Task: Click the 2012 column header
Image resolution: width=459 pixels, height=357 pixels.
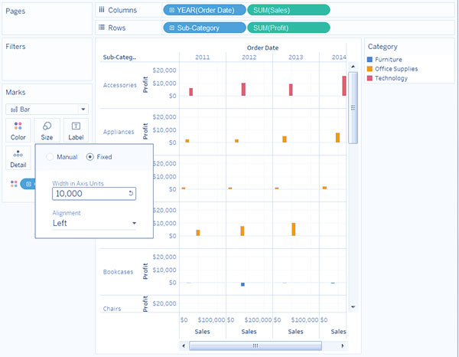Action: pos(249,57)
